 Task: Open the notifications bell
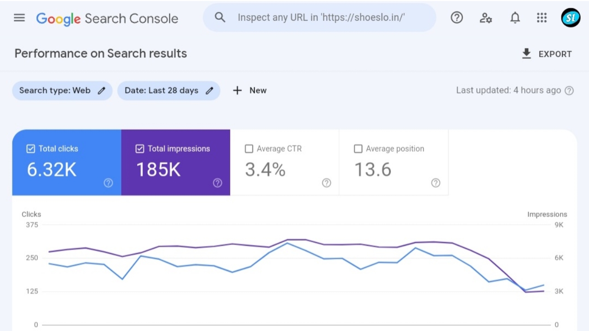[515, 18]
